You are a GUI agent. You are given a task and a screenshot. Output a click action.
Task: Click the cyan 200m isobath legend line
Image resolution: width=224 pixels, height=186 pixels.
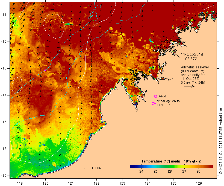[88, 171]
